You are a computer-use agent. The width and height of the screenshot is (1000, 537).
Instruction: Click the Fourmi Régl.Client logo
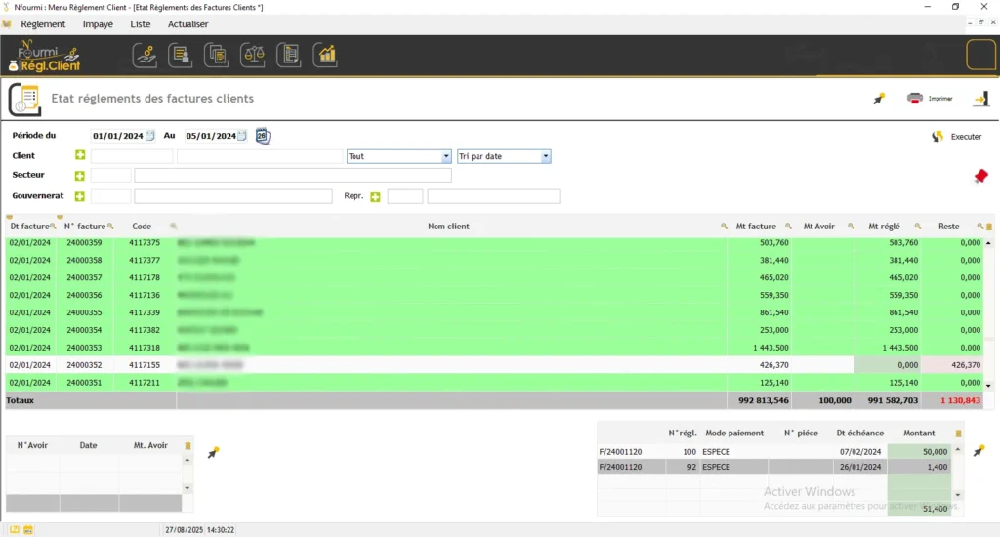coord(45,56)
